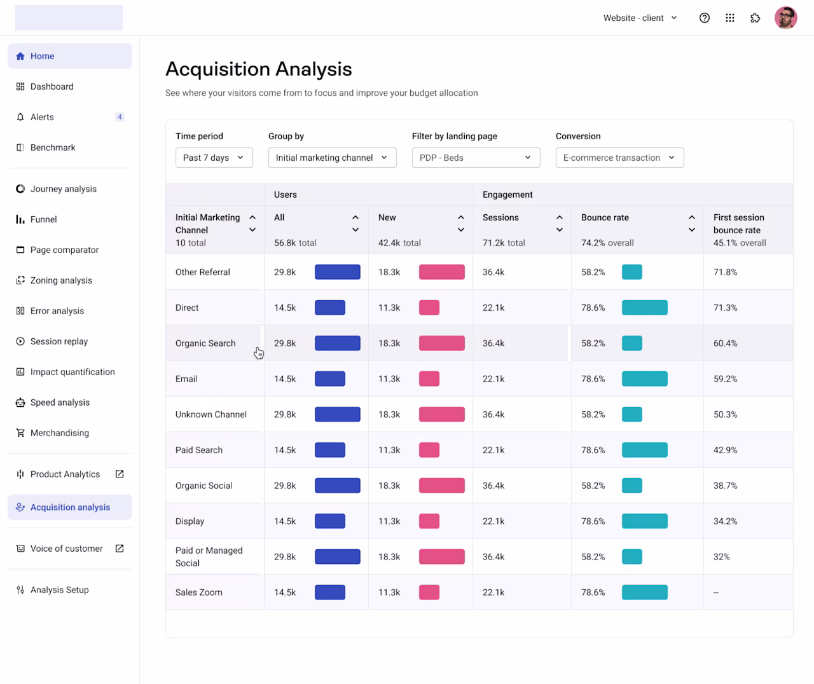Image resolution: width=814 pixels, height=684 pixels.
Task: Sort Initial Marketing Channel column ascending
Action: point(252,217)
